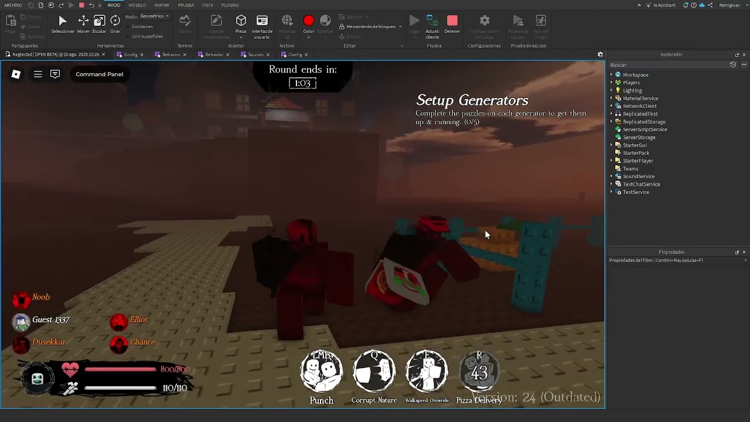Select the Seleccionar arrow tool

(x=63, y=24)
